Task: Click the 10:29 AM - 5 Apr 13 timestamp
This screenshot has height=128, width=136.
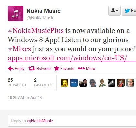Action: coord(25,98)
